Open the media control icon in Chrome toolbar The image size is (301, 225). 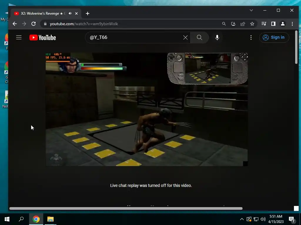point(264,24)
